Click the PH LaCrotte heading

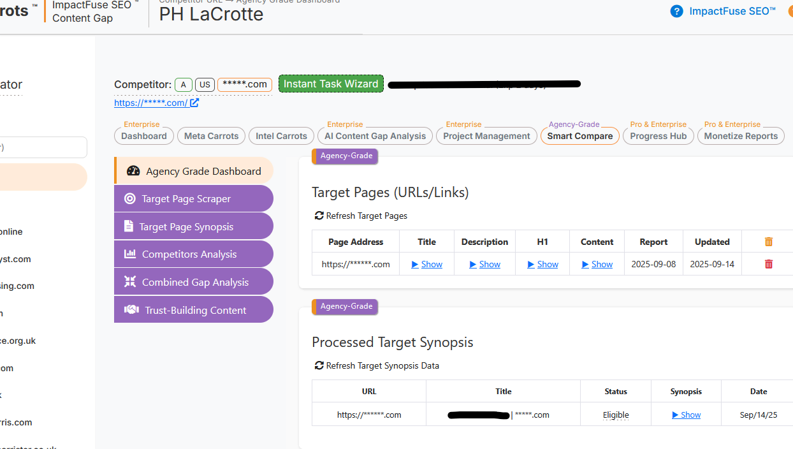click(211, 14)
